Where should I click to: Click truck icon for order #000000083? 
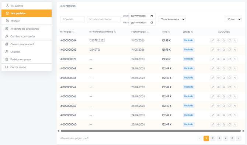point(224,50)
